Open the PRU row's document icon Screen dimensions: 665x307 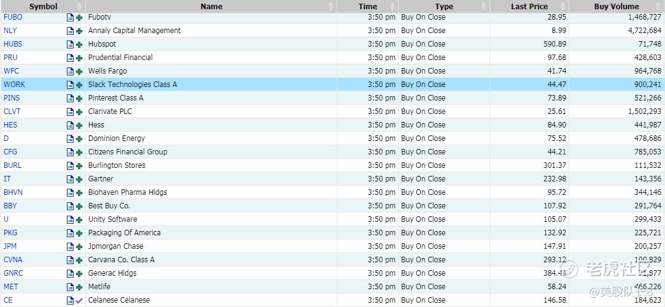(70, 58)
